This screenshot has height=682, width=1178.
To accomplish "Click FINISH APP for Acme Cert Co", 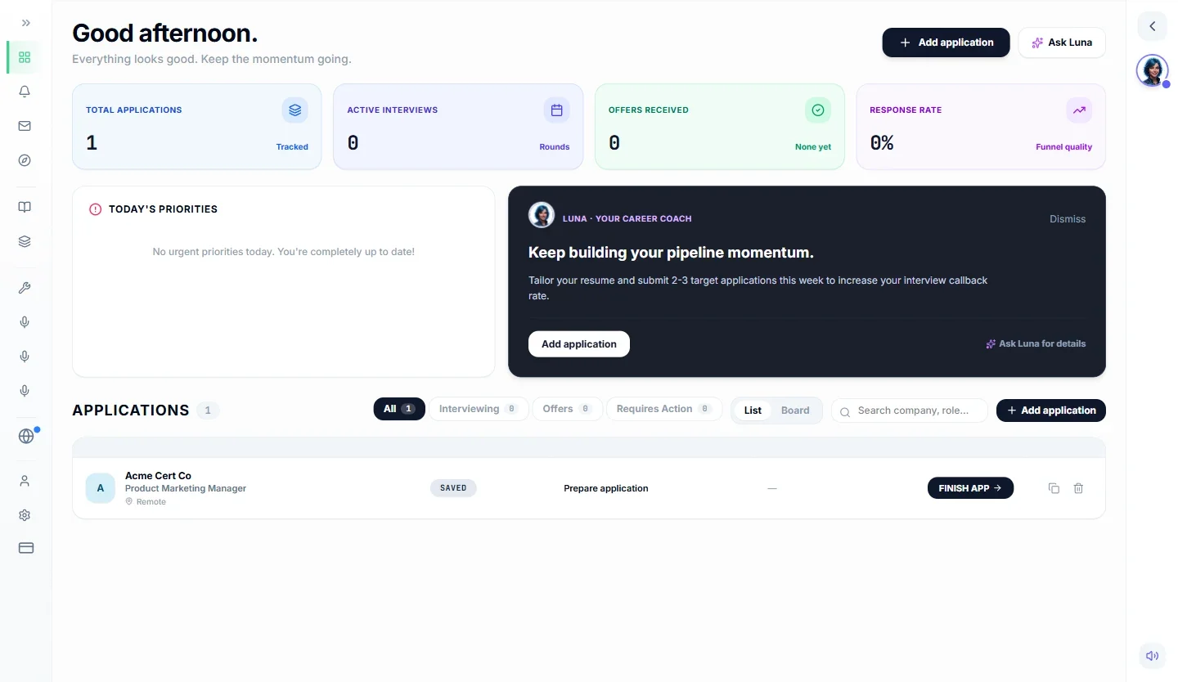I will click(970, 488).
